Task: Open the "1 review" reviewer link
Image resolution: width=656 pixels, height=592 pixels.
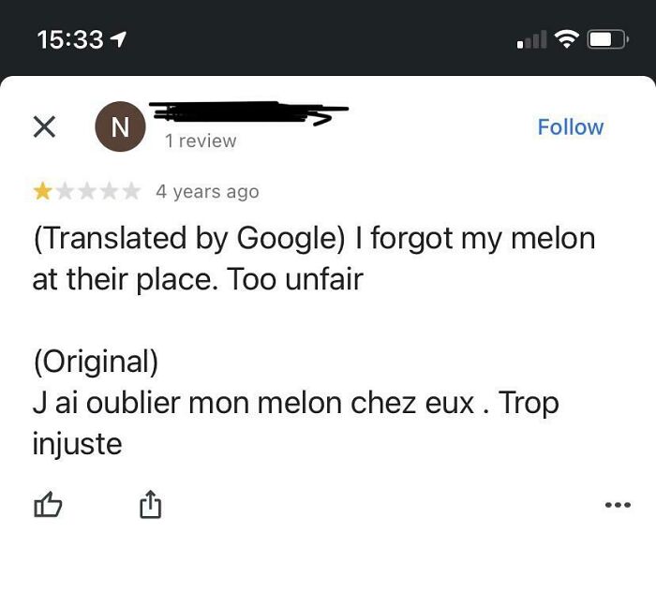Action: (x=200, y=141)
